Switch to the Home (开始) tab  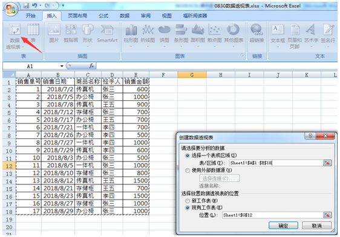tap(31, 16)
